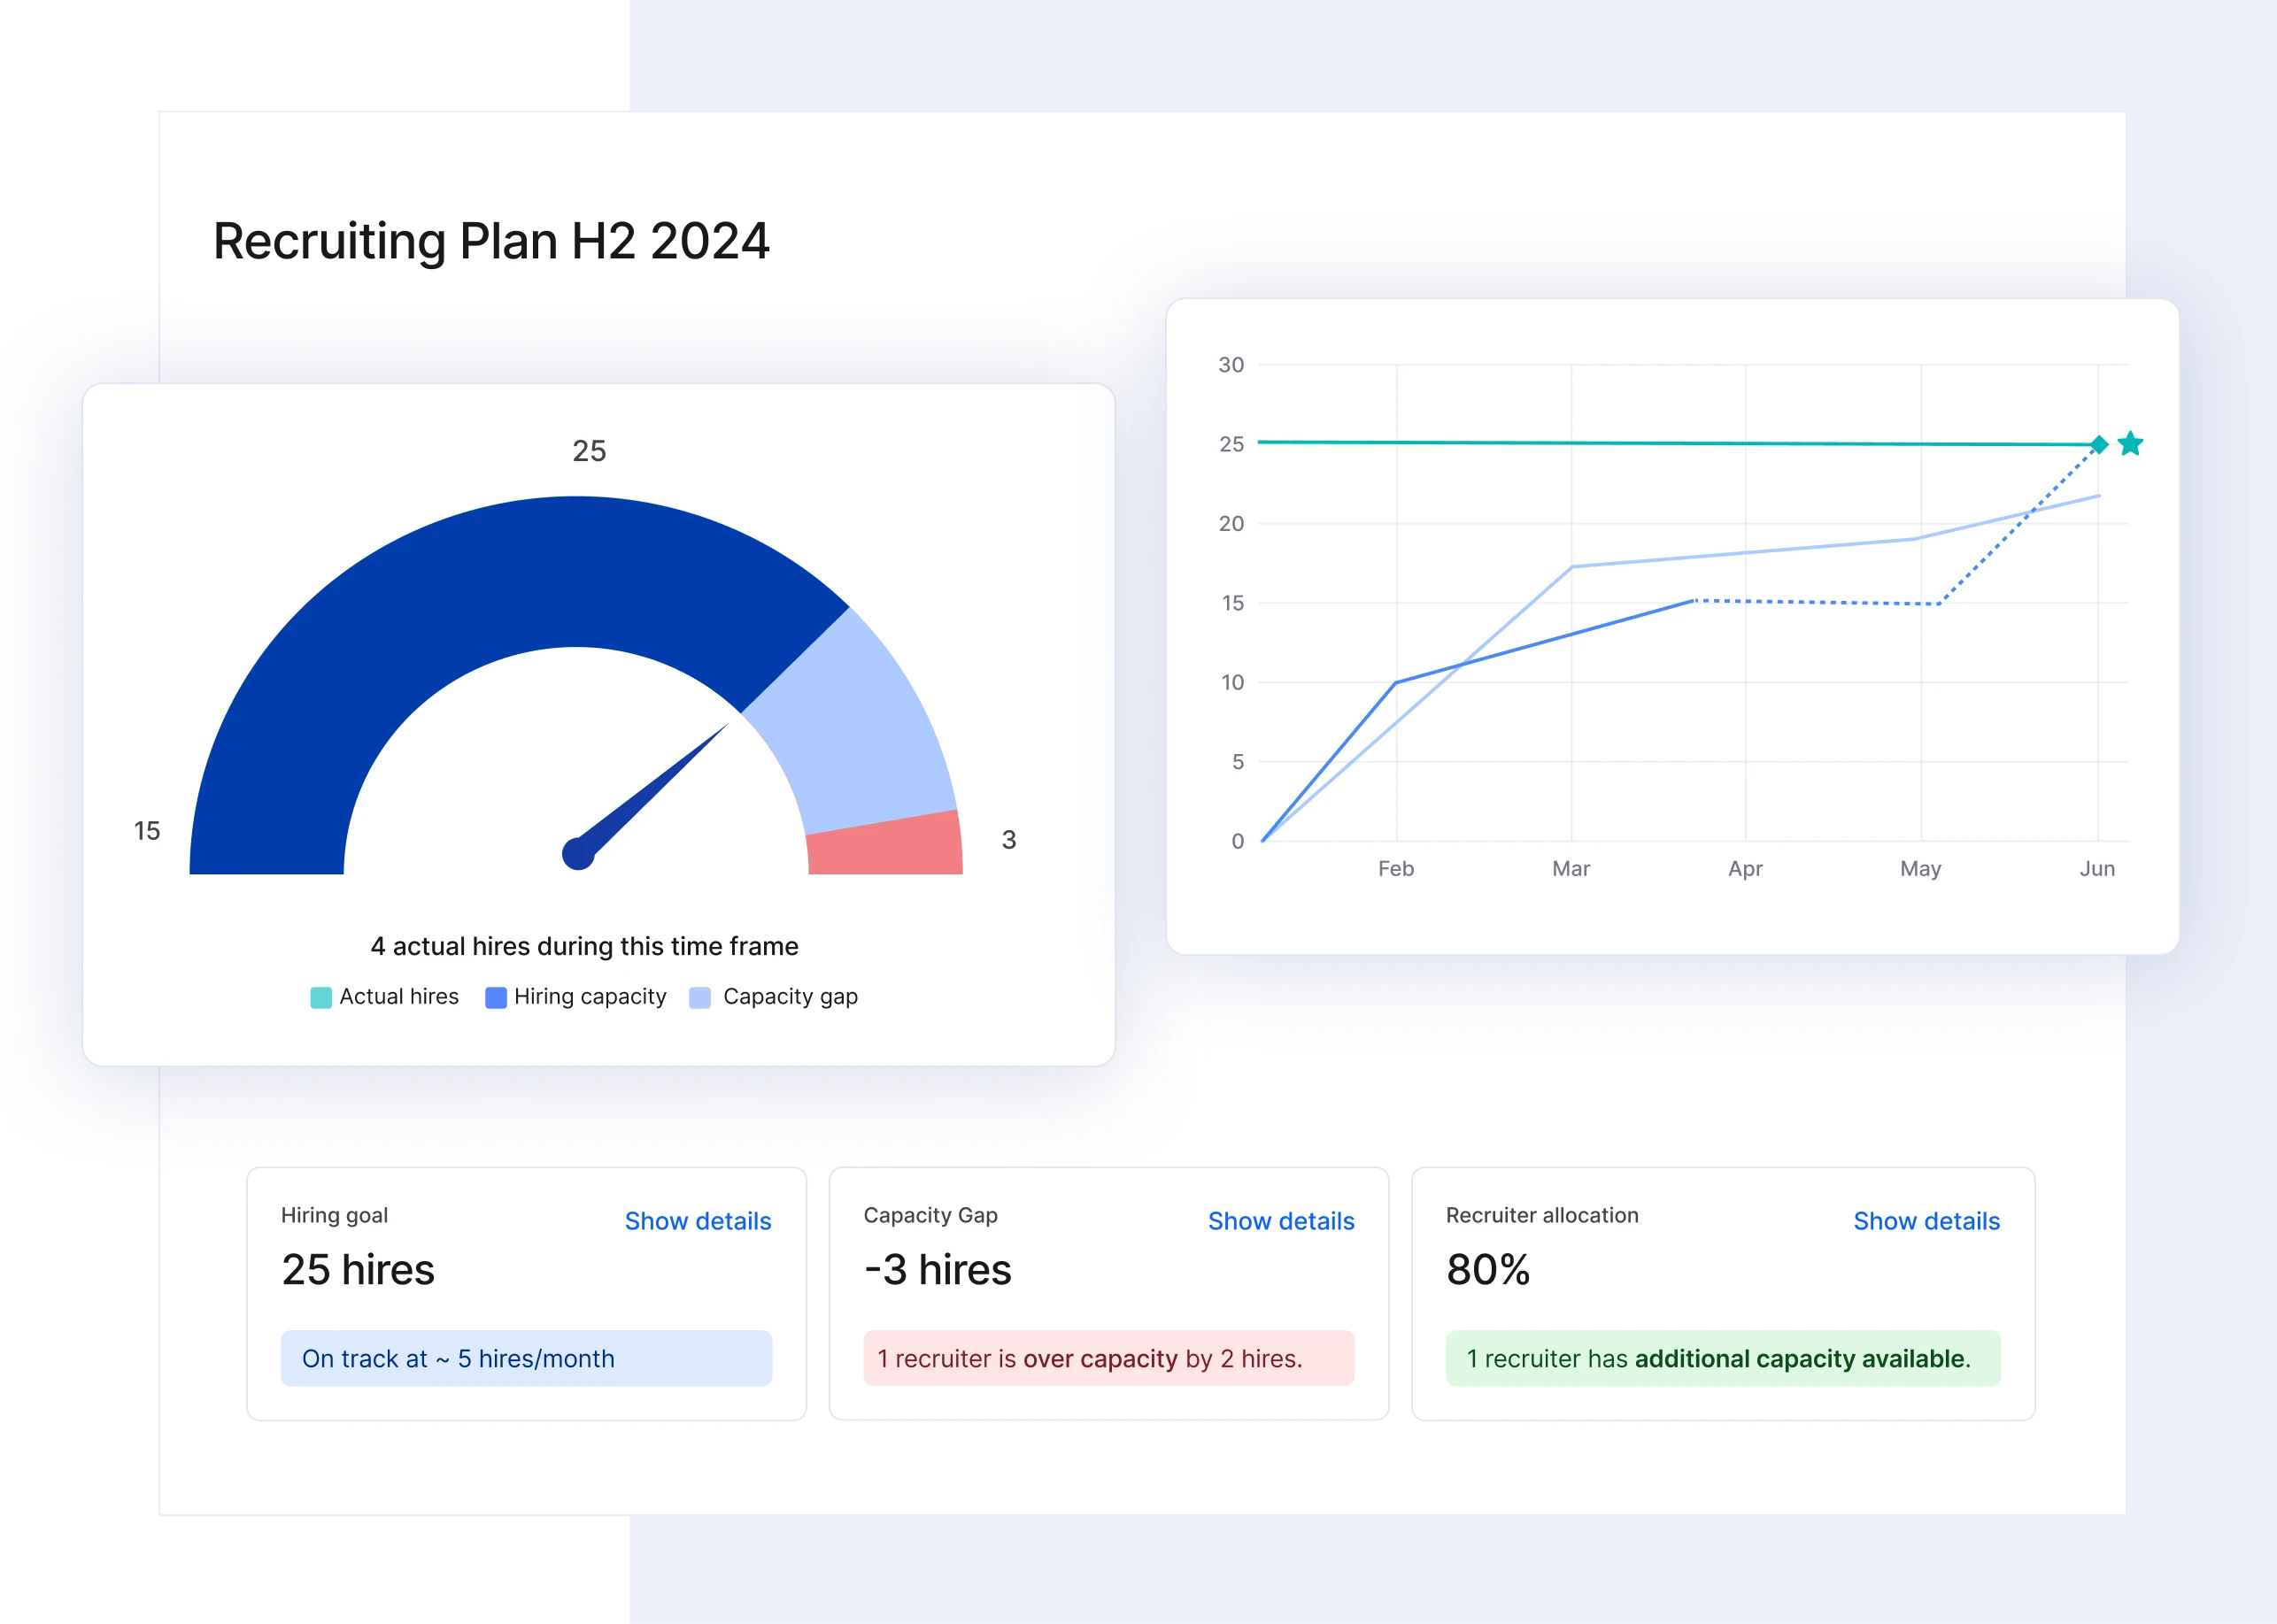Click the '80%' allocation value
The height and width of the screenshot is (1624, 2277).
tap(1487, 1270)
